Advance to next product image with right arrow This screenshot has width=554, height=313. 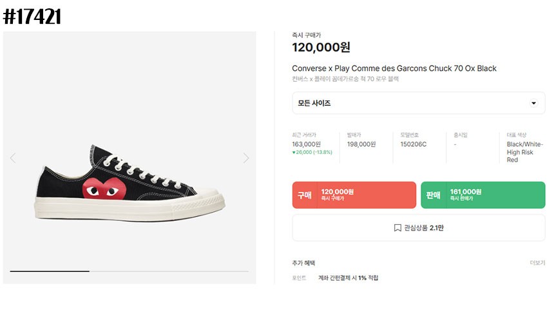pos(246,158)
